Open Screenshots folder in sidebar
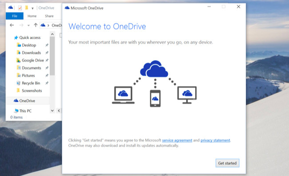This screenshot has width=289, height=176. click(x=32, y=91)
